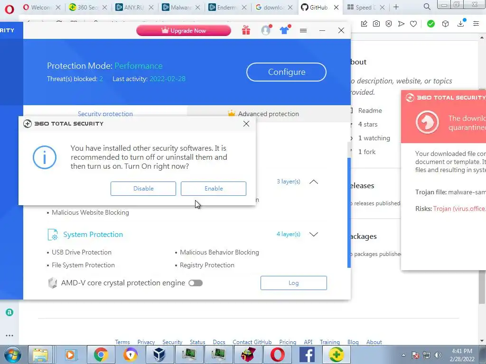This screenshot has width=486, height=364.
Task: Open Opera extensions cube icon
Action: (445, 24)
